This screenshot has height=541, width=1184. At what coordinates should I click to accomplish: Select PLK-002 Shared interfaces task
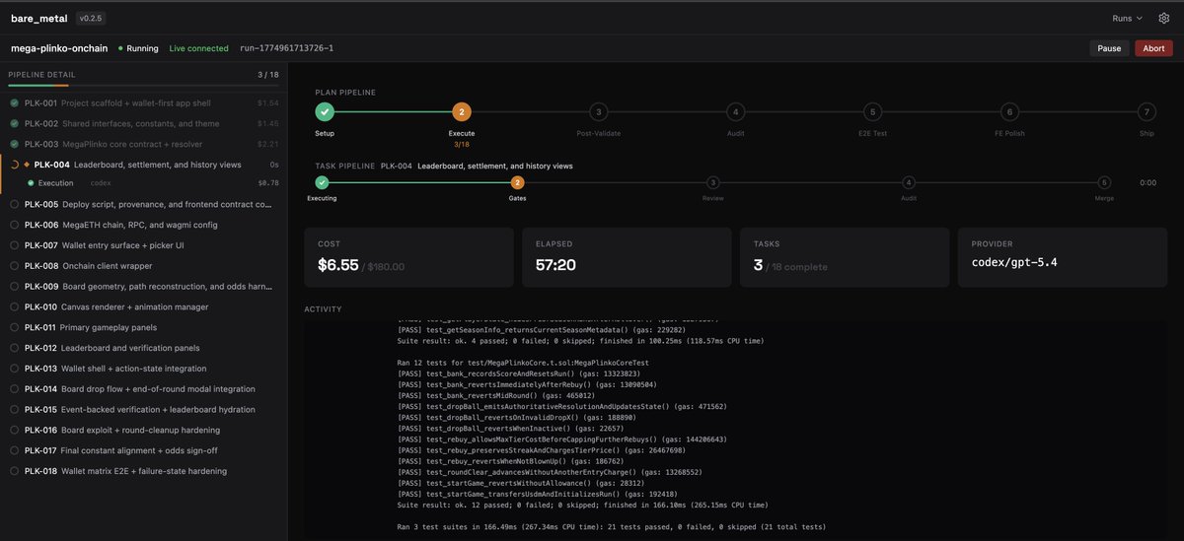(143, 123)
